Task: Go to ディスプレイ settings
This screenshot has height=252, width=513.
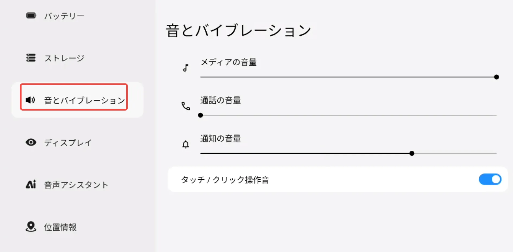Action: click(x=68, y=143)
